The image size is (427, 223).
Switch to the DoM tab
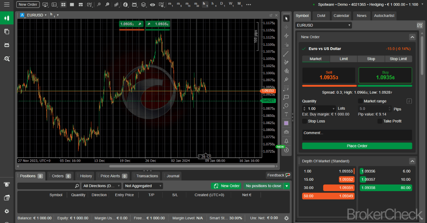(x=321, y=16)
